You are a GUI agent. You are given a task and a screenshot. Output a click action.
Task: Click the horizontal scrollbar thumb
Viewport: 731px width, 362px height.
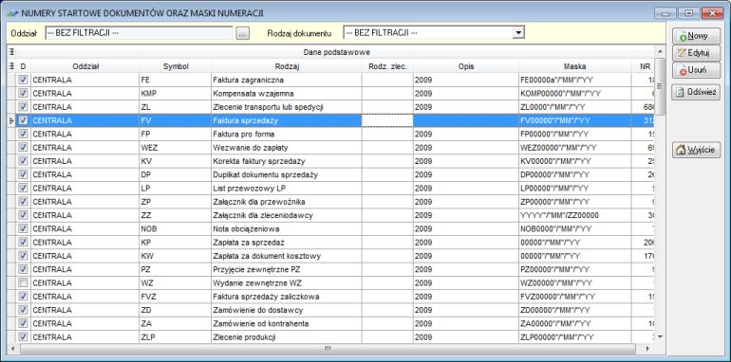point(328,348)
